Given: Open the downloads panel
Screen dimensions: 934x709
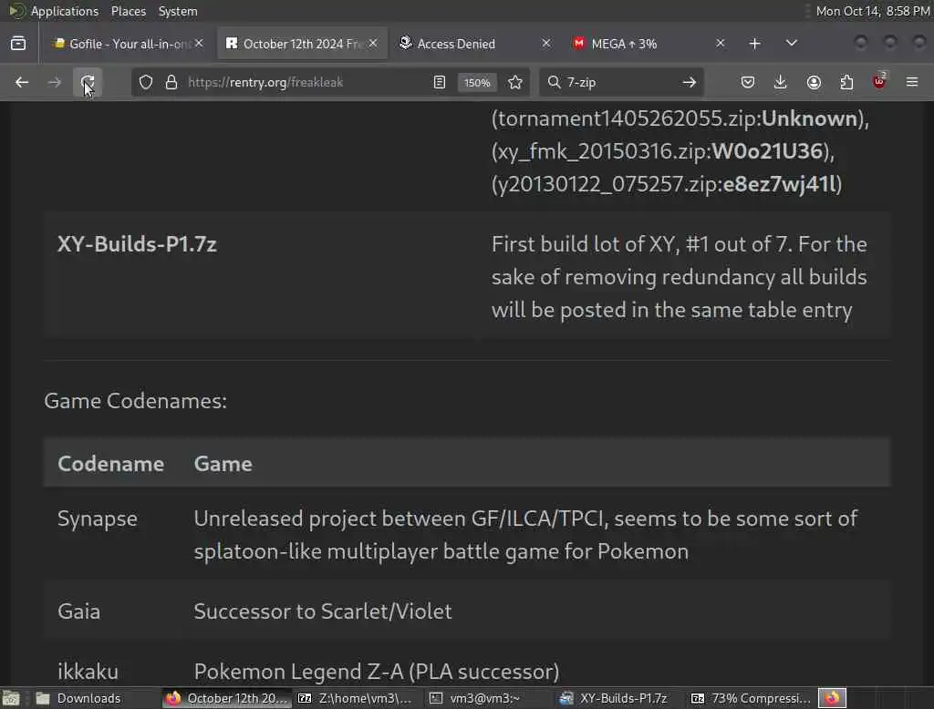Looking at the screenshot, I should coord(781,82).
